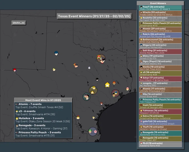
Task: Select the Zohar (17 entrants) row
Action: tap(160, 79)
